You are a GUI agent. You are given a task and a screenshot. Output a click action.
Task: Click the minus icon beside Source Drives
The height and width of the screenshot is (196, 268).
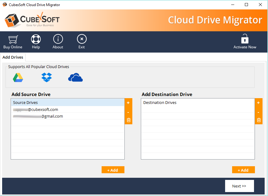pos(128,112)
